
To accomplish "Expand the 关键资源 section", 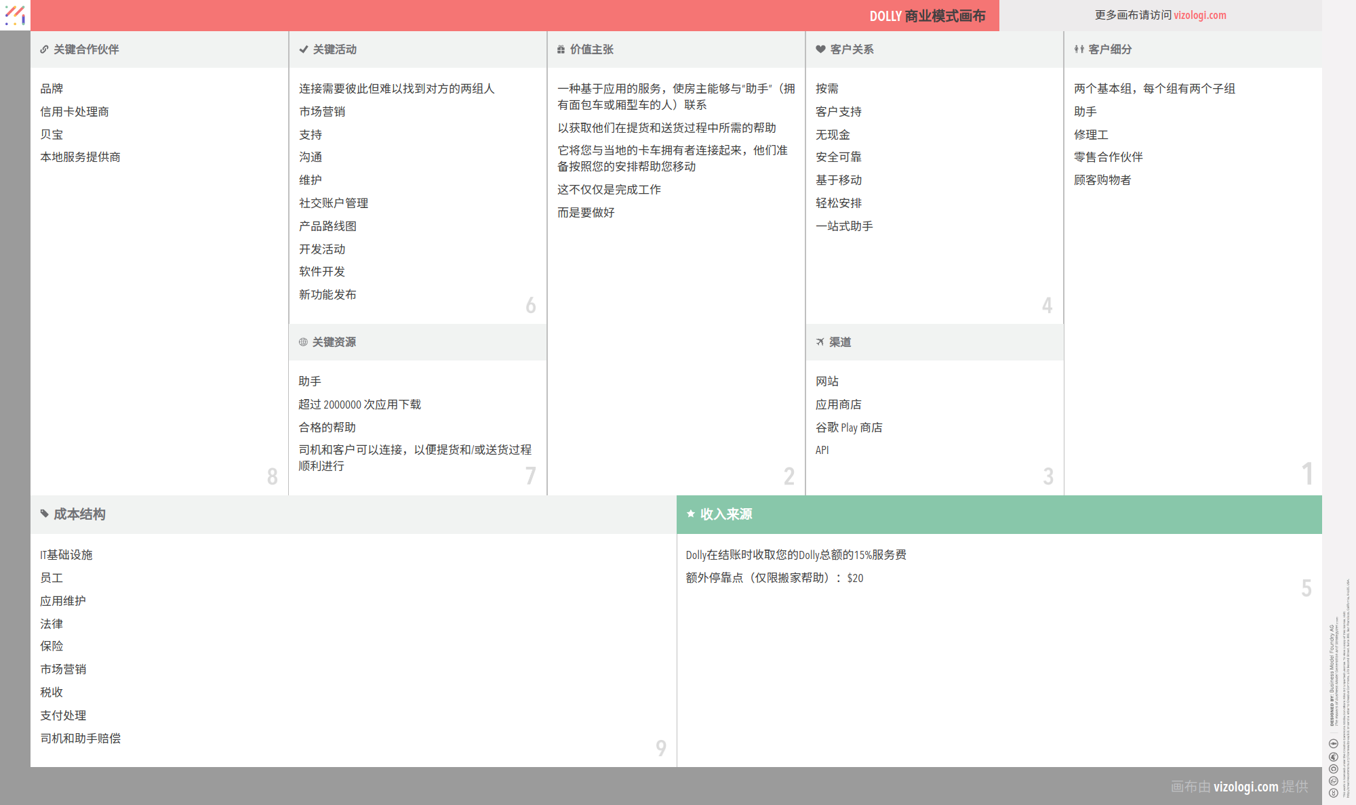I will click(335, 342).
